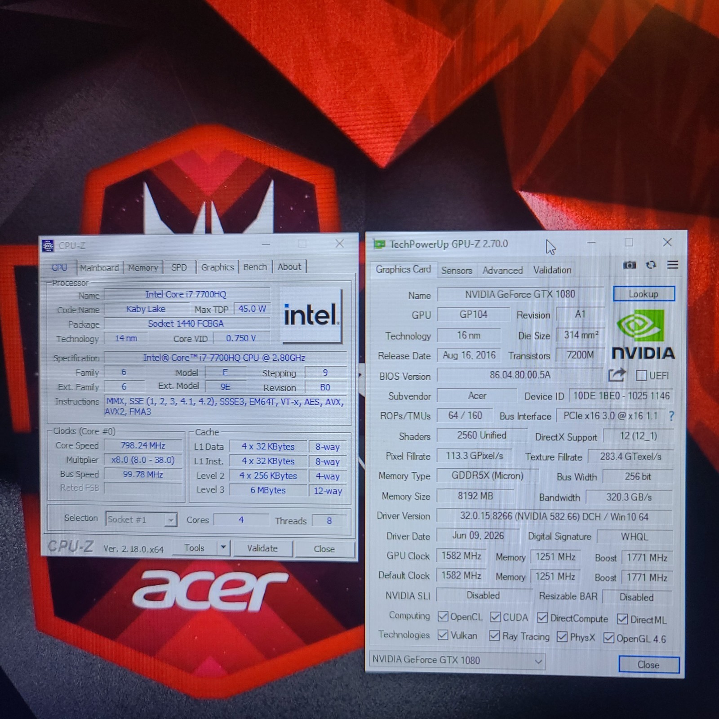Screen dimensions: 719x719
Task: Click the Subvendor field Acer
Action: click(477, 395)
